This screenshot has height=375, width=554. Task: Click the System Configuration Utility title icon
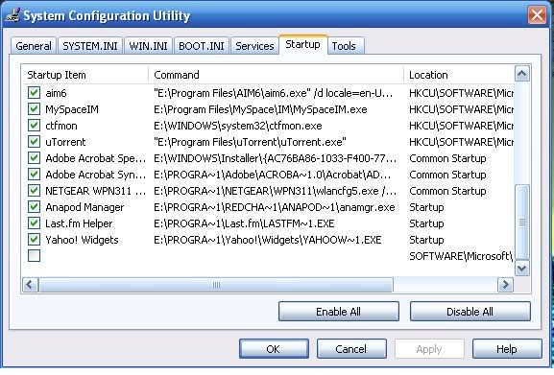[x=12, y=15]
